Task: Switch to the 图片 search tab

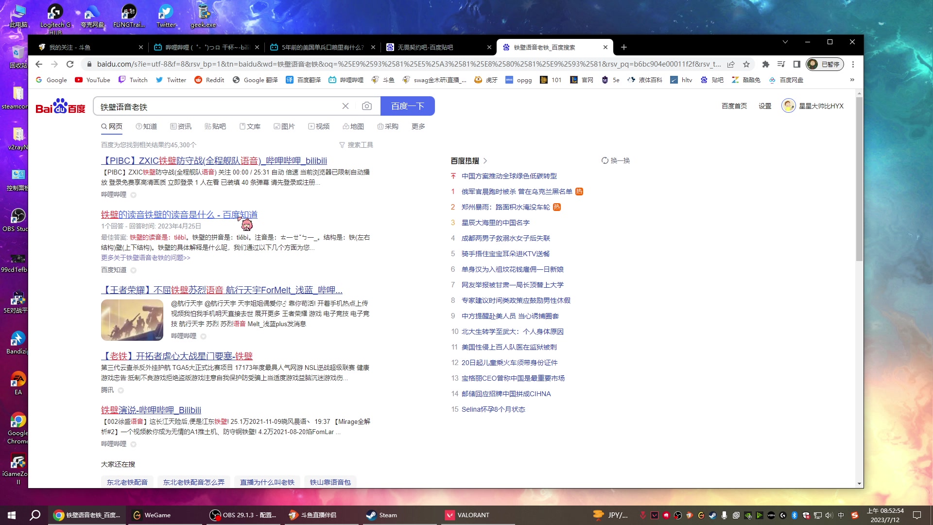Action: 284,126
